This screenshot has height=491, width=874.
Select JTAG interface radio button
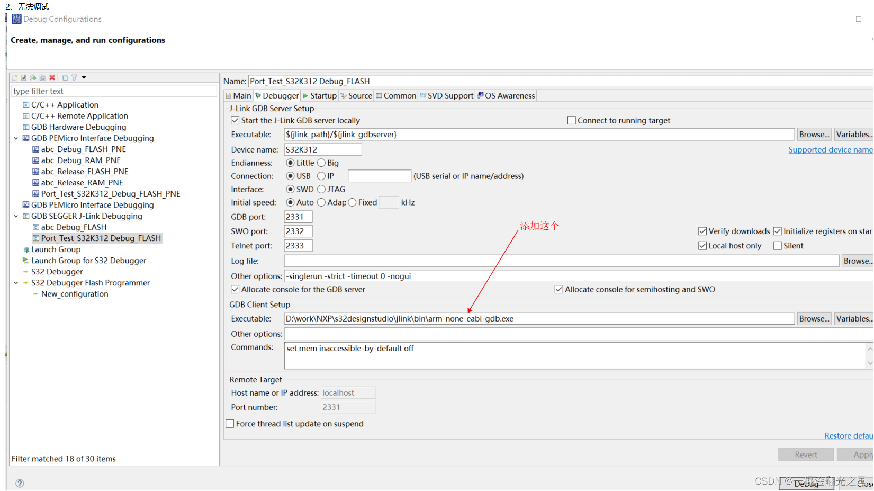tap(321, 190)
